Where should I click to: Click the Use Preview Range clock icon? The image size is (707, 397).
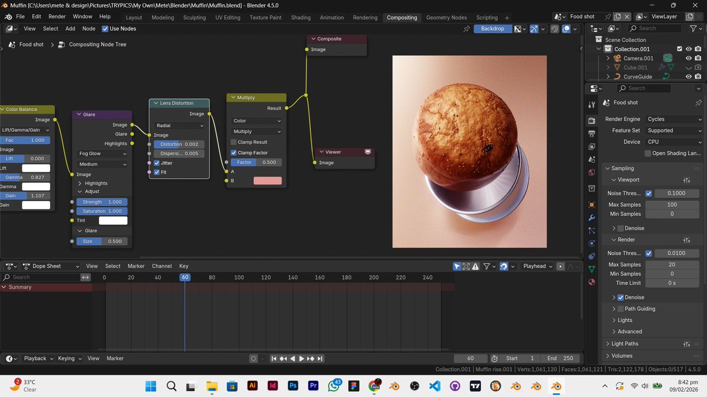pos(495,358)
